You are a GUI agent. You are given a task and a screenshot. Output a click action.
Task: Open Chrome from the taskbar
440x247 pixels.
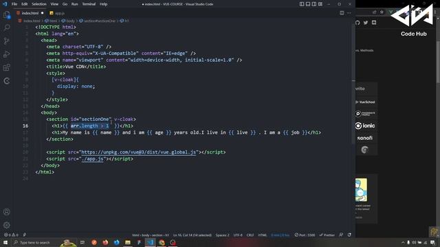pyautogui.click(x=162, y=242)
